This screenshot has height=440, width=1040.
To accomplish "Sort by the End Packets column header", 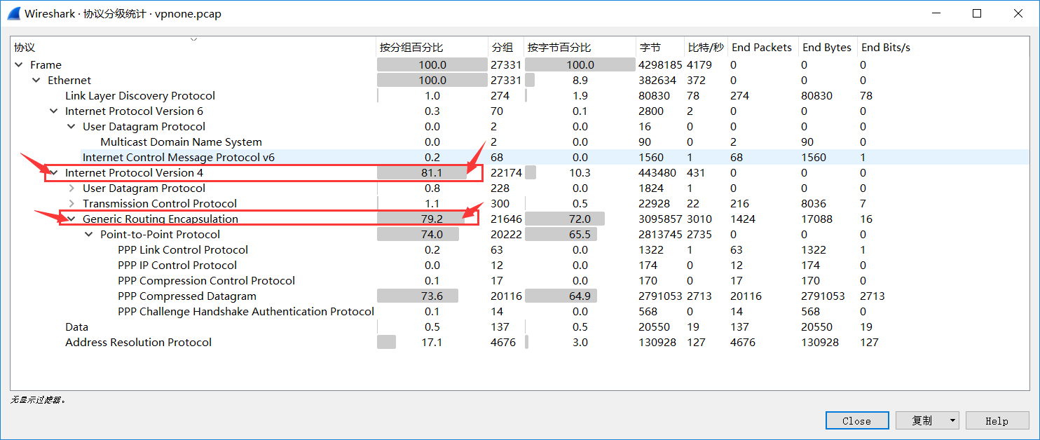I will (x=761, y=48).
